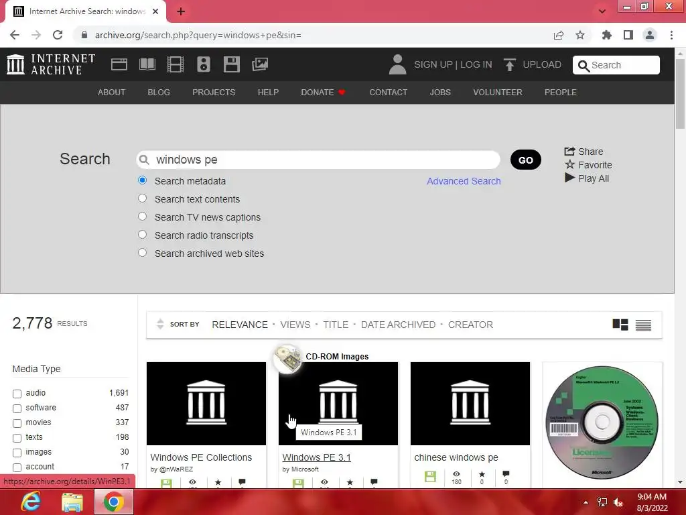The height and width of the screenshot is (515, 686).
Task: Open the Chrome extensions puzzle icon
Action: 606,35
